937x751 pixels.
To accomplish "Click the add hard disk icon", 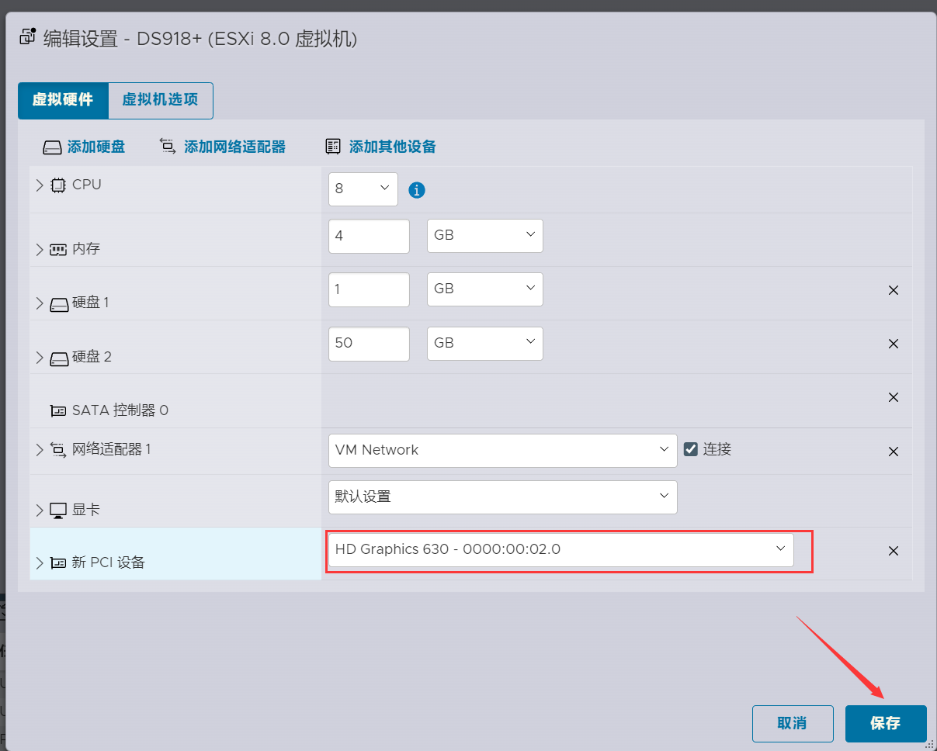I will pyautogui.click(x=52, y=147).
